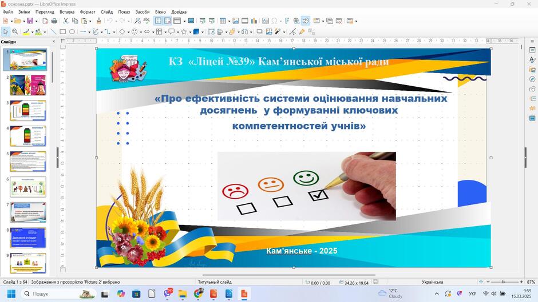Expand Line Color dropdown arrow
This screenshot has height=302, width=538.
tap(32, 32)
